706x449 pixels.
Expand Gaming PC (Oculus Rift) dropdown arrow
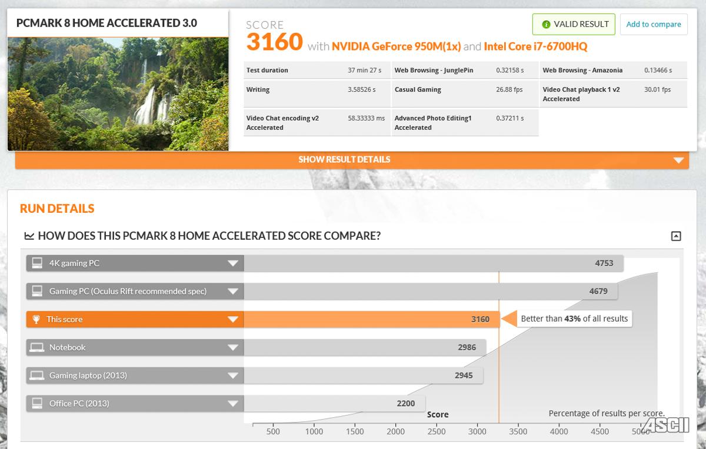pos(233,291)
